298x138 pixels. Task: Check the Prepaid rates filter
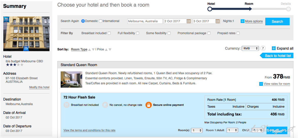point(238,33)
